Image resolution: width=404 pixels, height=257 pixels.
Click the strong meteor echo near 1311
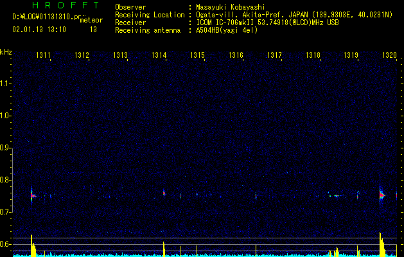tap(33, 196)
